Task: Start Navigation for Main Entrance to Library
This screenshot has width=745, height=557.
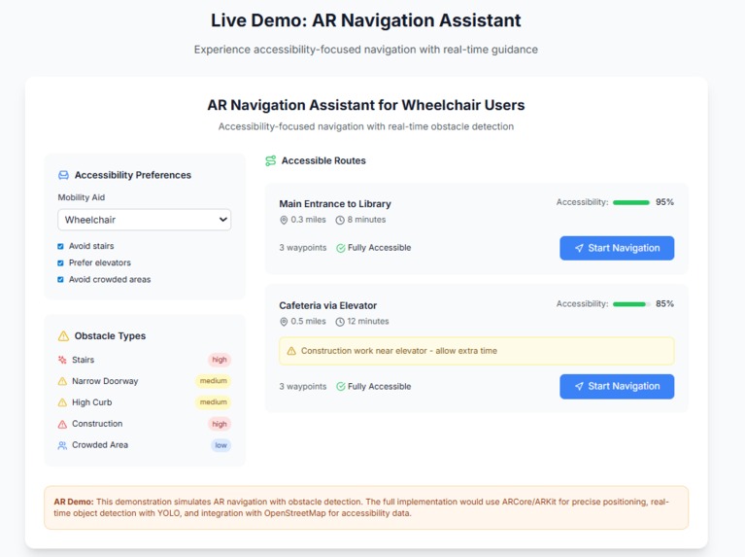Action: pos(617,248)
